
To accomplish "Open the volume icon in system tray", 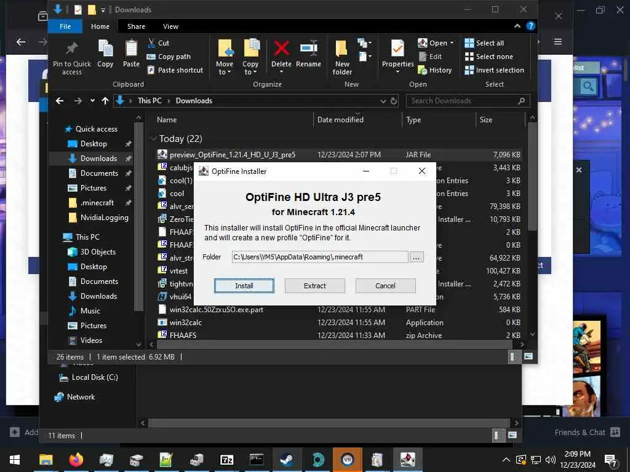I will (551, 460).
